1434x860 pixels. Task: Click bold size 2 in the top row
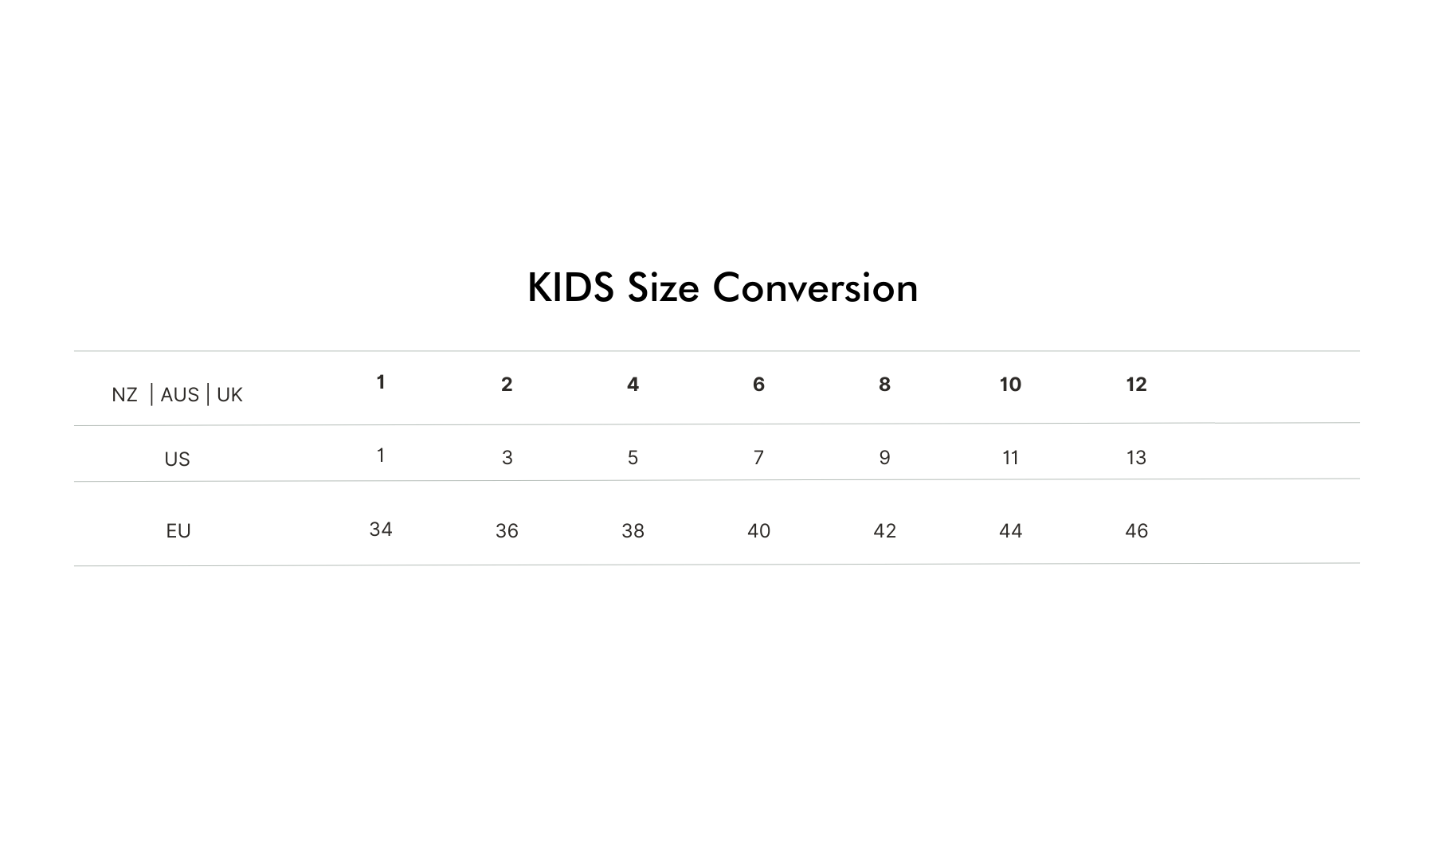click(x=507, y=385)
